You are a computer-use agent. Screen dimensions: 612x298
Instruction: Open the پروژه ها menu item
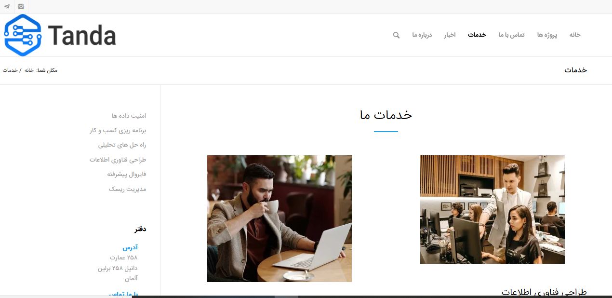547,35
